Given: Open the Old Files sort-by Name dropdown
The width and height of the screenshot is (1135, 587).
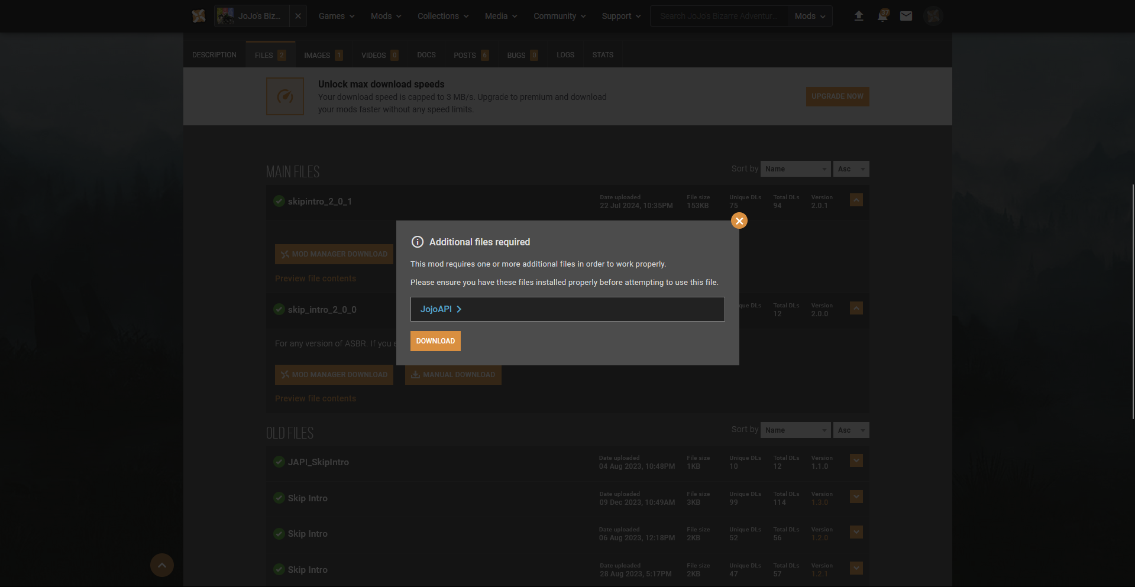Looking at the screenshot, I should pos(796,430).
